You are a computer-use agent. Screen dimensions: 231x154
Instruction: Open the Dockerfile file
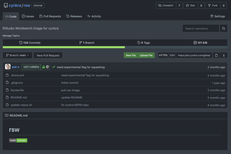point(17,90)
